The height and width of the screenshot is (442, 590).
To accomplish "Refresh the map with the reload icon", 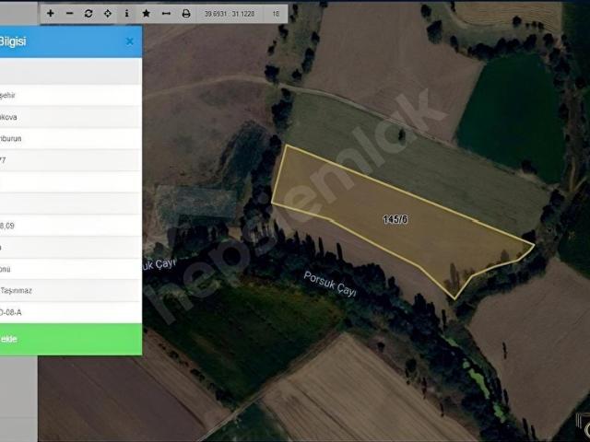I will 88,14.
